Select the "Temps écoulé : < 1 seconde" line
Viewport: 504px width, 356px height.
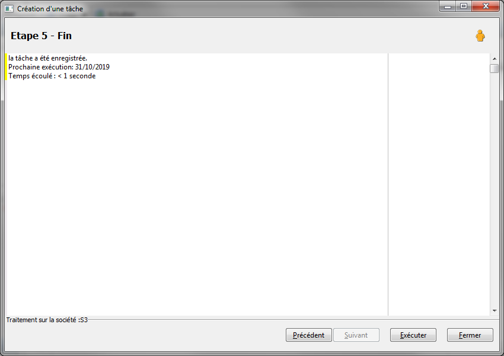[52, 76]
